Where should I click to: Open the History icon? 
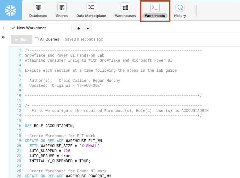point(180,8)
